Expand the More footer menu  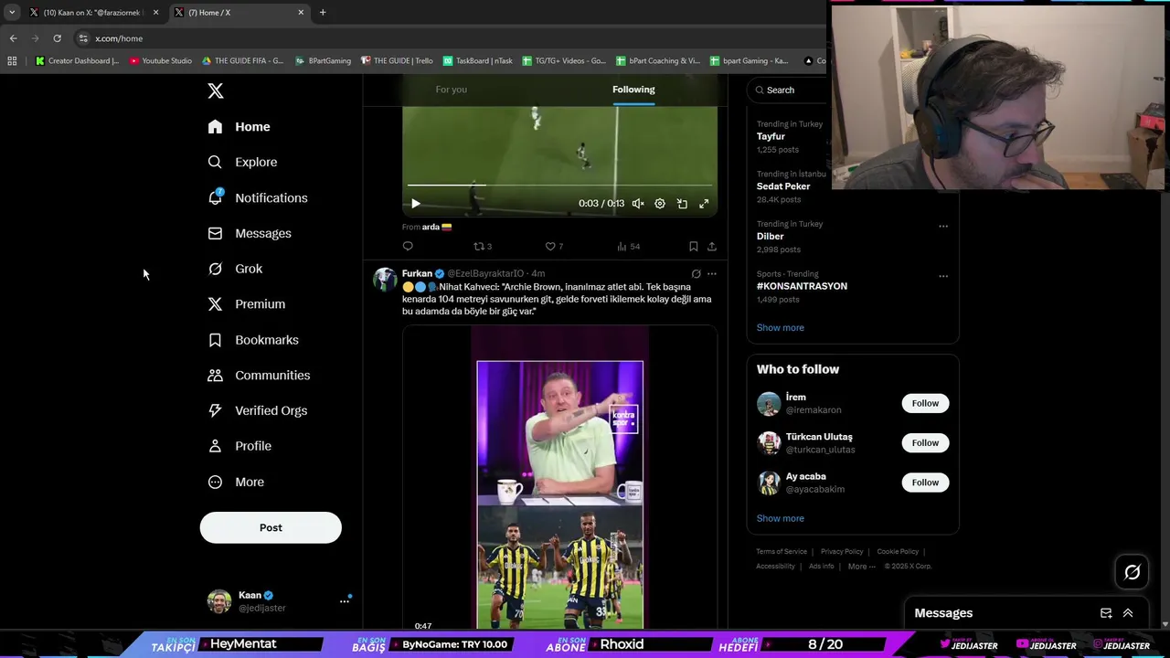[x=862, y=566]
